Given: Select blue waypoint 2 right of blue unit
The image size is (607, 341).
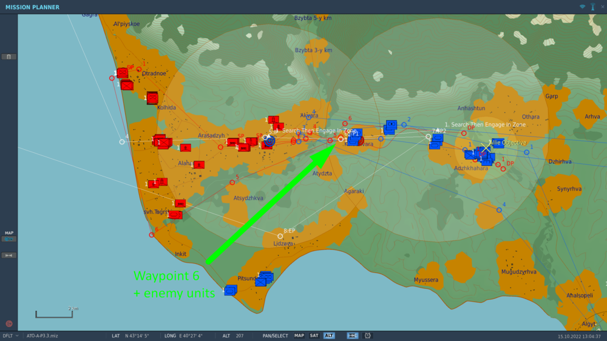Looking at the screenshot, I should click(x=404, y=125).
